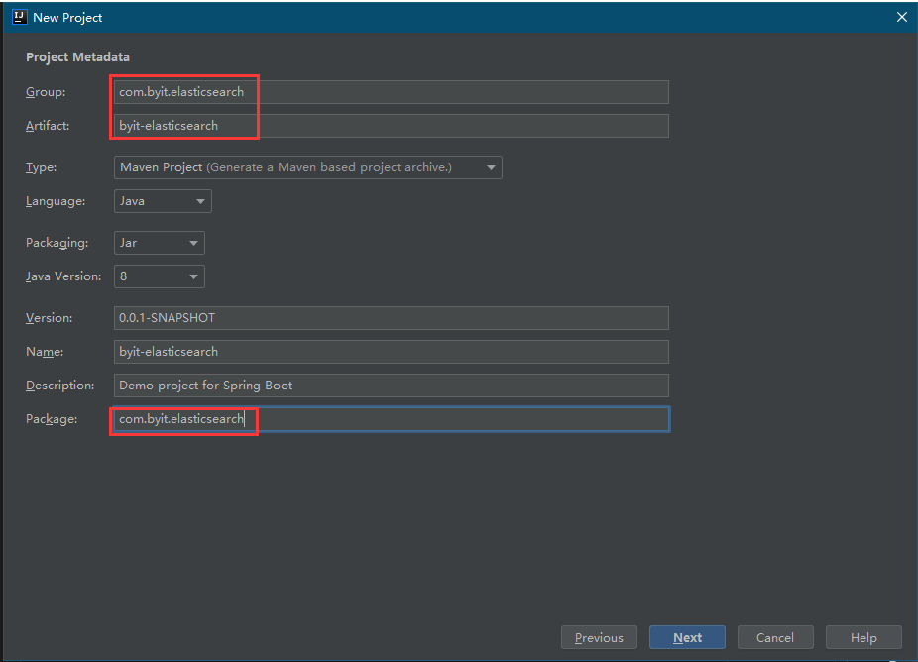This screenshot has height=662, width=918.
Task: Select the Version input containing 0.0.1-SNAPSHOT
Action: point(391,318)
